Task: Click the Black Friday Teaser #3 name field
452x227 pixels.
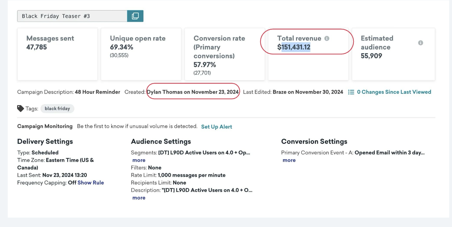Action: [x=72, y=16]
